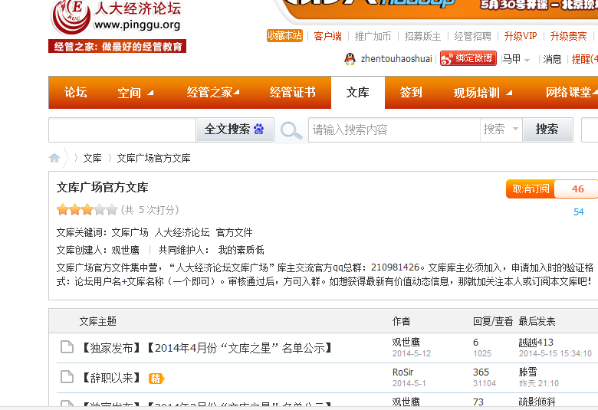This screenshot has width=598, height=410.
Task: Expand the 现场培训 menu
Action: point(482,93)
